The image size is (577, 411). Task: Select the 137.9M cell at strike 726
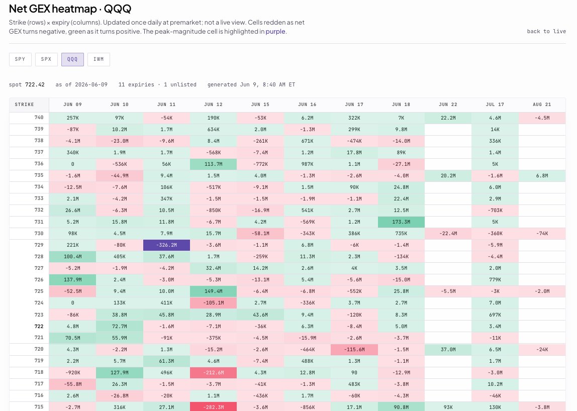point(72,280)
